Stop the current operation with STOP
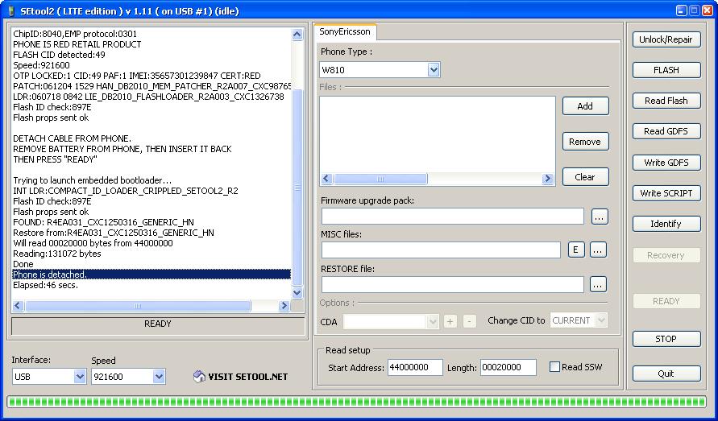The image size is (718, 421). tap(666, 339)
